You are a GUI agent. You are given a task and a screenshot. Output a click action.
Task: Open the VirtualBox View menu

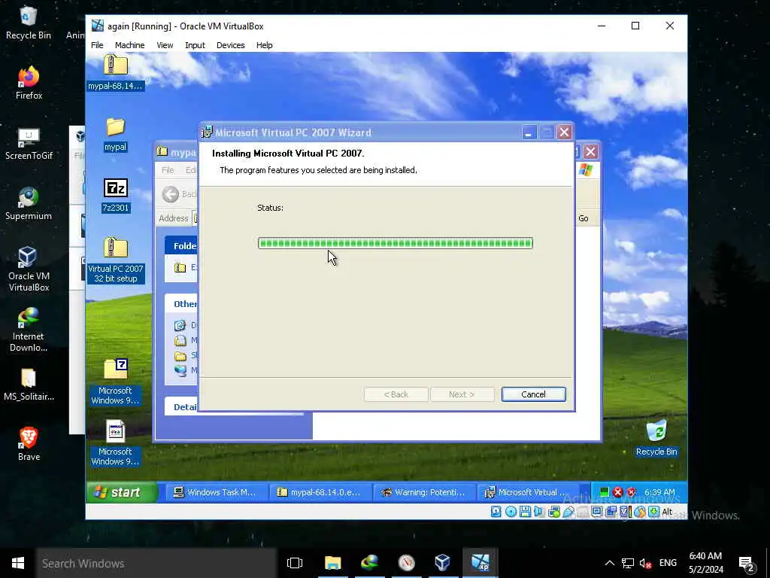tap(165, 45)
